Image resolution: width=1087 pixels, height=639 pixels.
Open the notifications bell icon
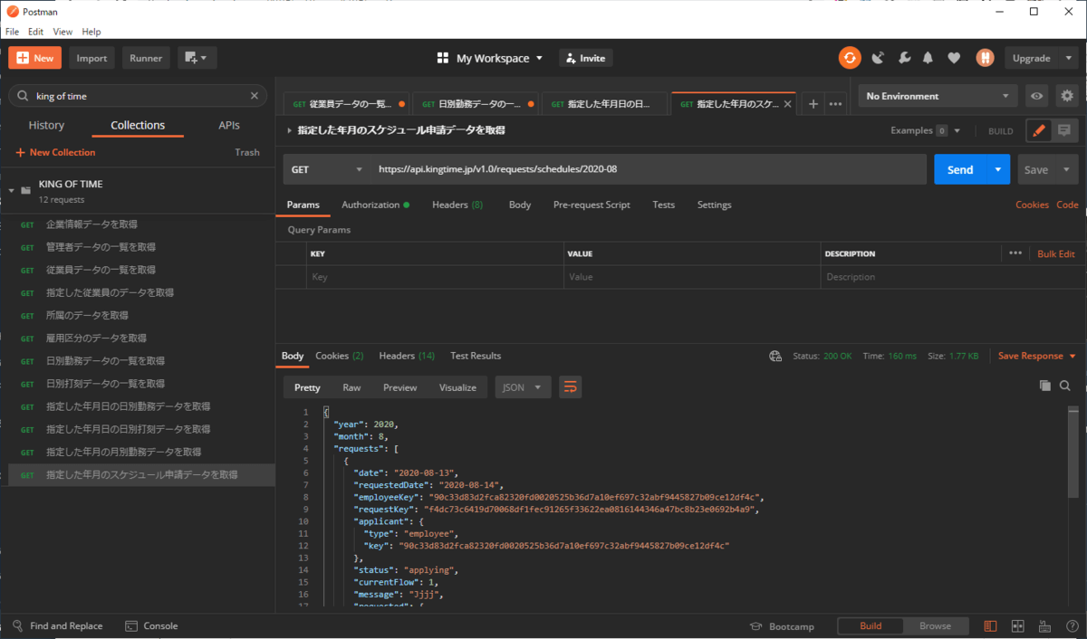(928, 58)
